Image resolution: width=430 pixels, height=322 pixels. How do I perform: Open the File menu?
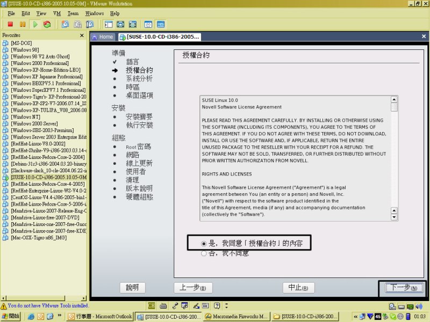click(x=11, y=13)
